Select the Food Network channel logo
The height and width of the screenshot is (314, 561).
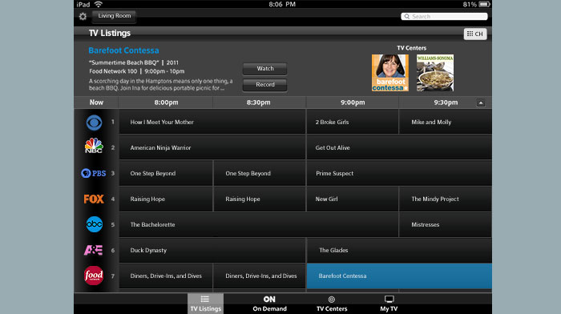click(94, 276)
